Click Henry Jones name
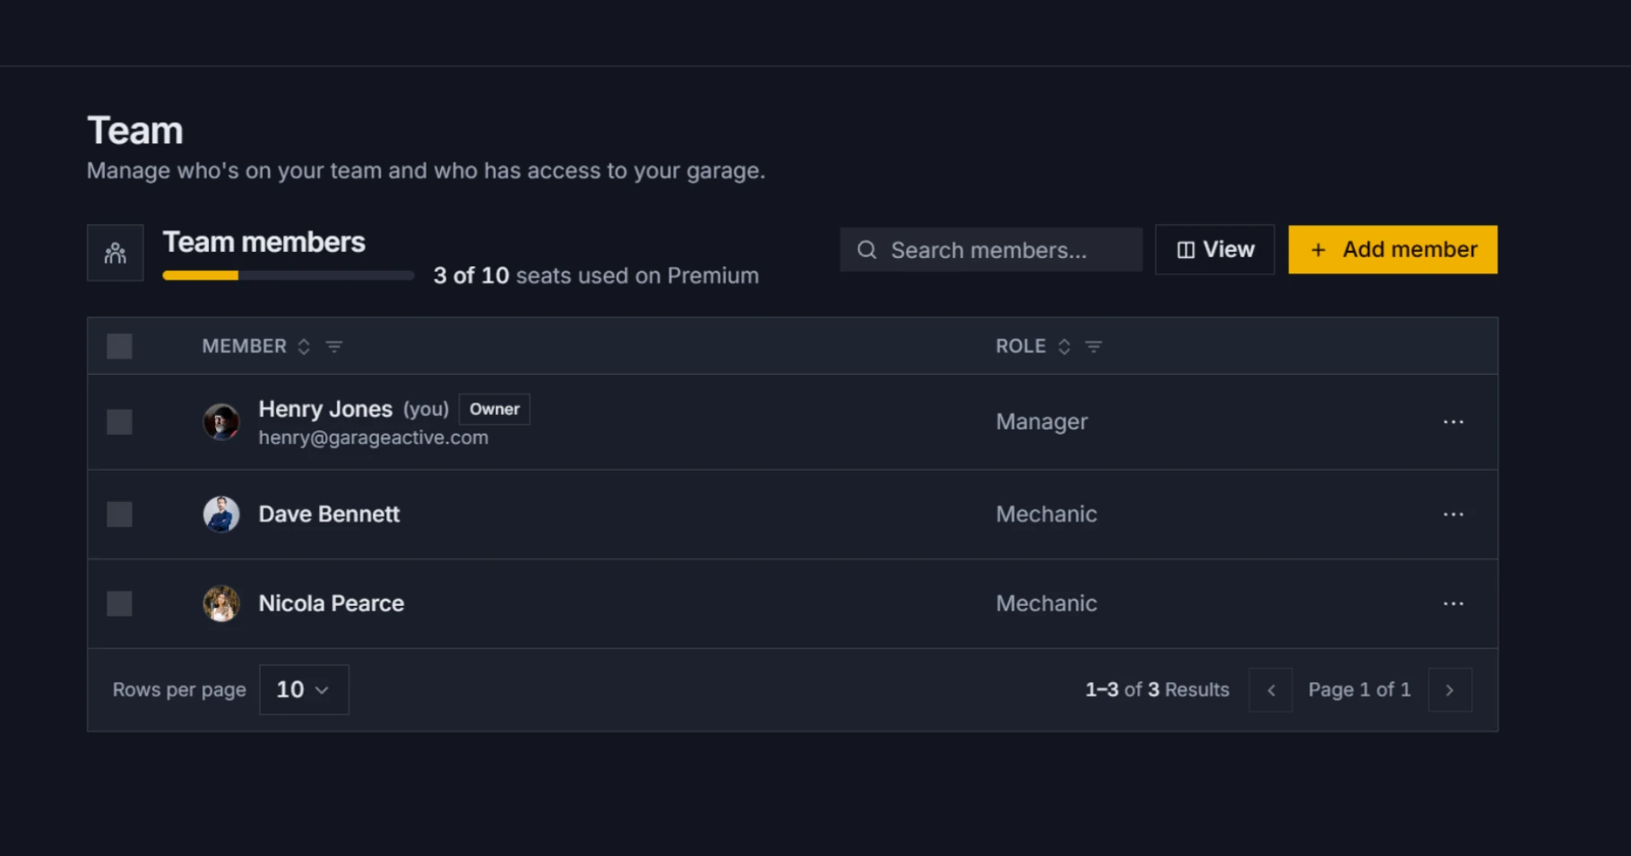 tap(325, 409)
